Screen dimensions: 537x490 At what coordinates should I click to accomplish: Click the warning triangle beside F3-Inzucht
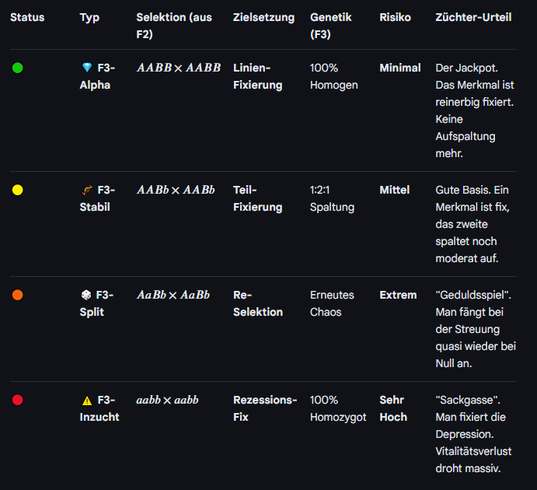click(87, 401)
